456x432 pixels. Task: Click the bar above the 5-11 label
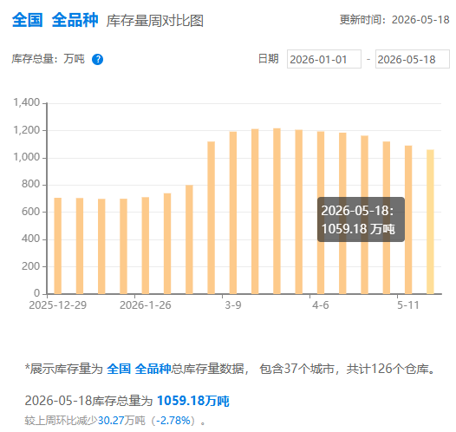pyautogui.click(x=408, y=219)
